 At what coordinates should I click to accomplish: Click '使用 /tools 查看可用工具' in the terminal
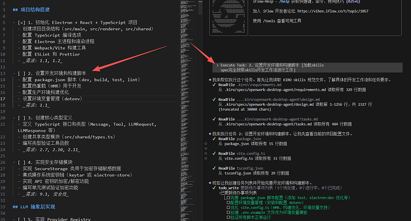(277, 21)
